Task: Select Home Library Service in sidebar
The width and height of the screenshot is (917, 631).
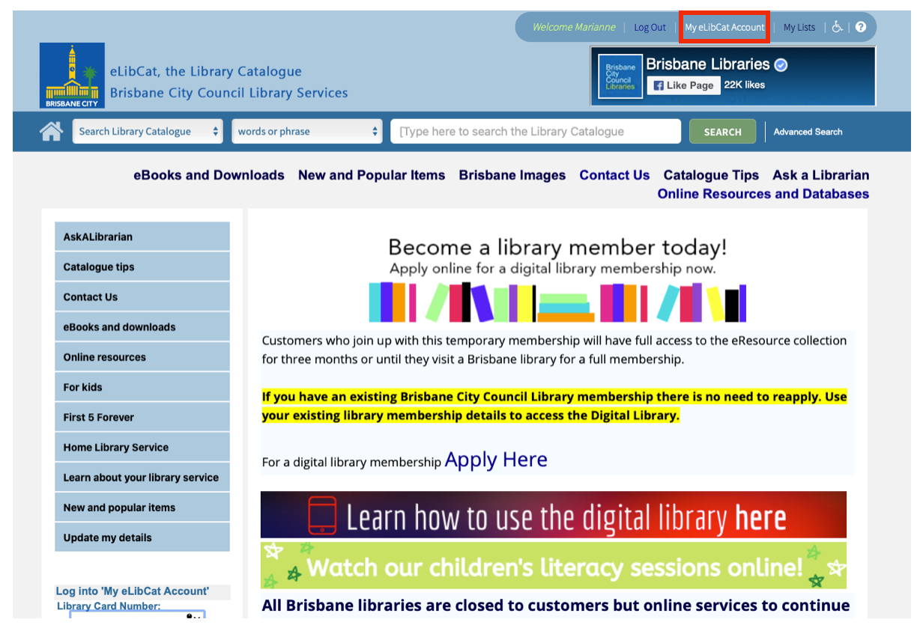Action: [142, 447]
